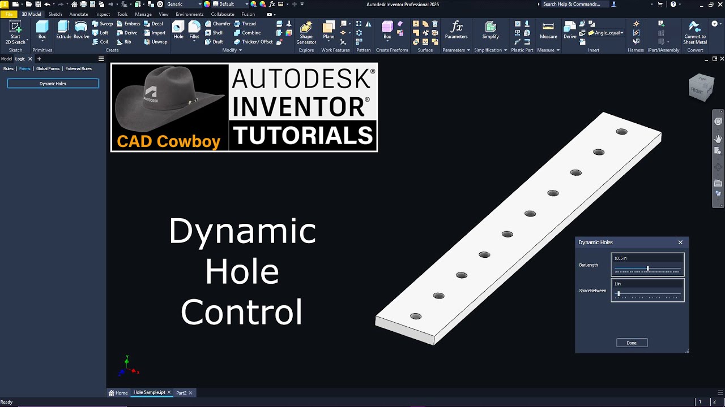Image resolution: width=725 pixels, height=407 pixels.
Task: Select the Shell tool
Action: pos(214,33)
